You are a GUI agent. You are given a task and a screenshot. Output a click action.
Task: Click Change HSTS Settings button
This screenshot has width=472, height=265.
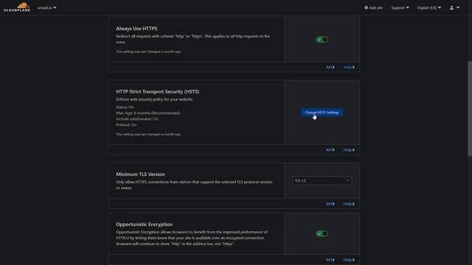pyautogui.click(x=322, y=113)
